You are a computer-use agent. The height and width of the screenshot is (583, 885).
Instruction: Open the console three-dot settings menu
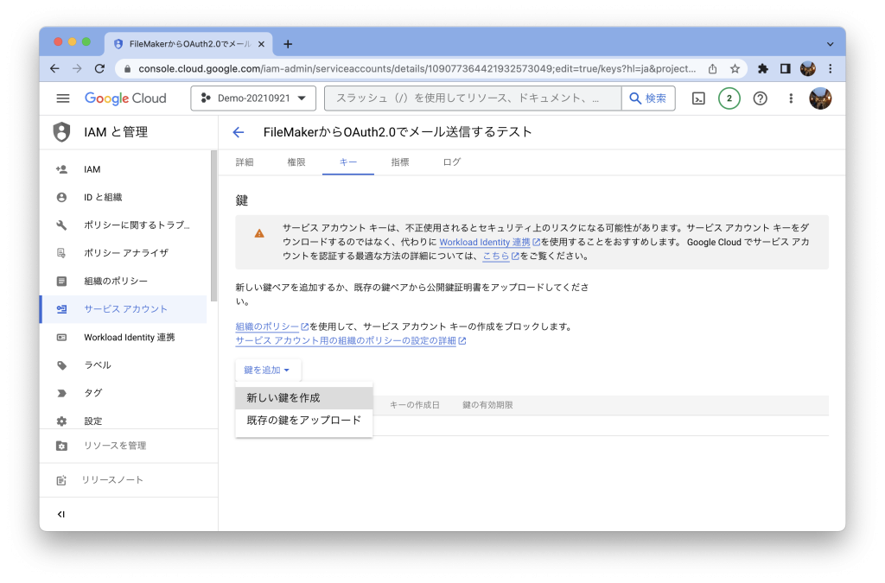[791, 98]
